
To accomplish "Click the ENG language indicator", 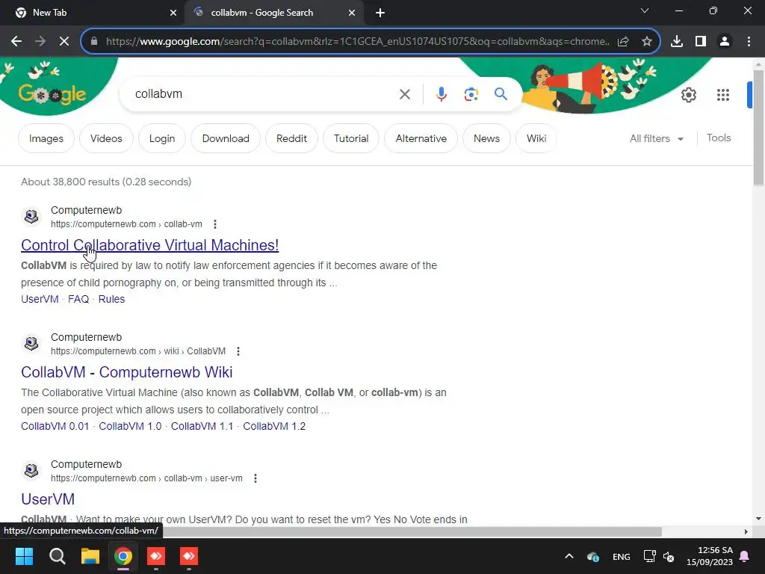I will (621, 557).
